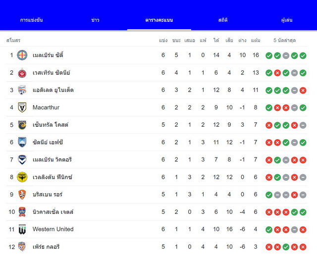317x257 pixels.
Task: Click Adelaide United's latest match loss indicator
Action: coord(303,90)
